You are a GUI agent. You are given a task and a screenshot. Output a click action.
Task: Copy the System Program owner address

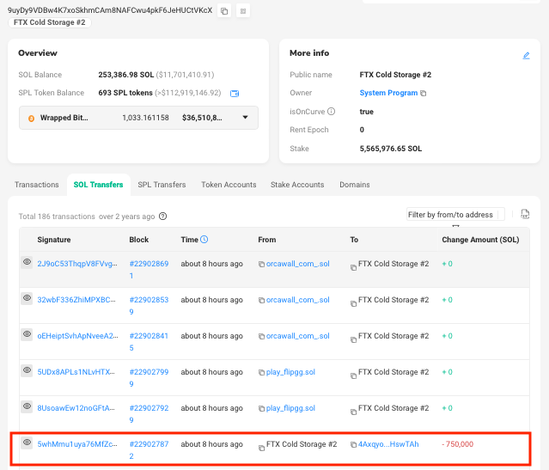pyautogui.click(x=424, y=93)
